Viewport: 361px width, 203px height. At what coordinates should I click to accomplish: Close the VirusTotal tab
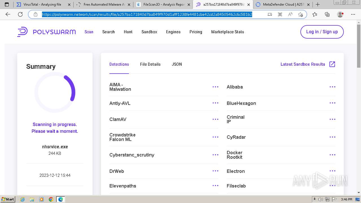pos(69,5)
